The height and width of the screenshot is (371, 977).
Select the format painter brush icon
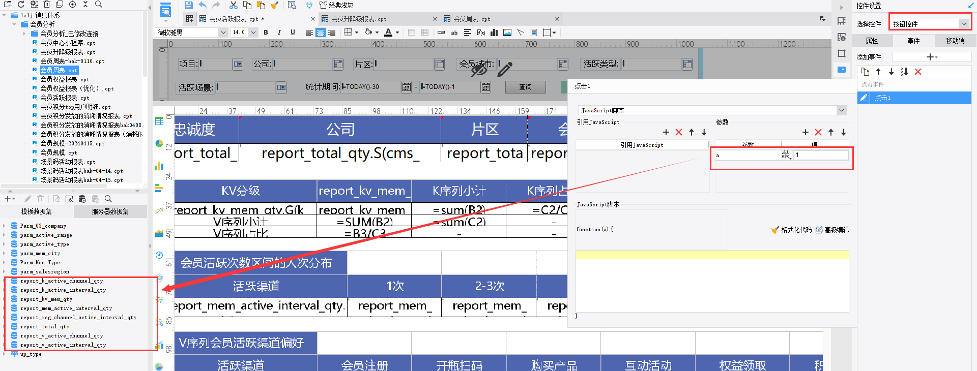275,5
